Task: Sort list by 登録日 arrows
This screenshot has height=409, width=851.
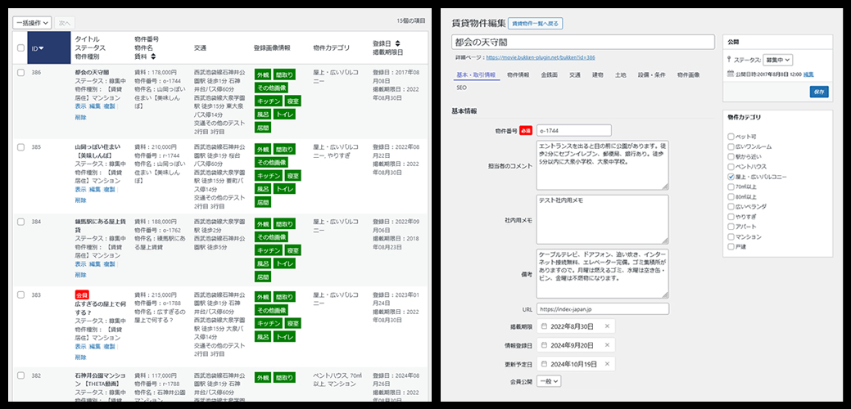Action: (397, 43)
